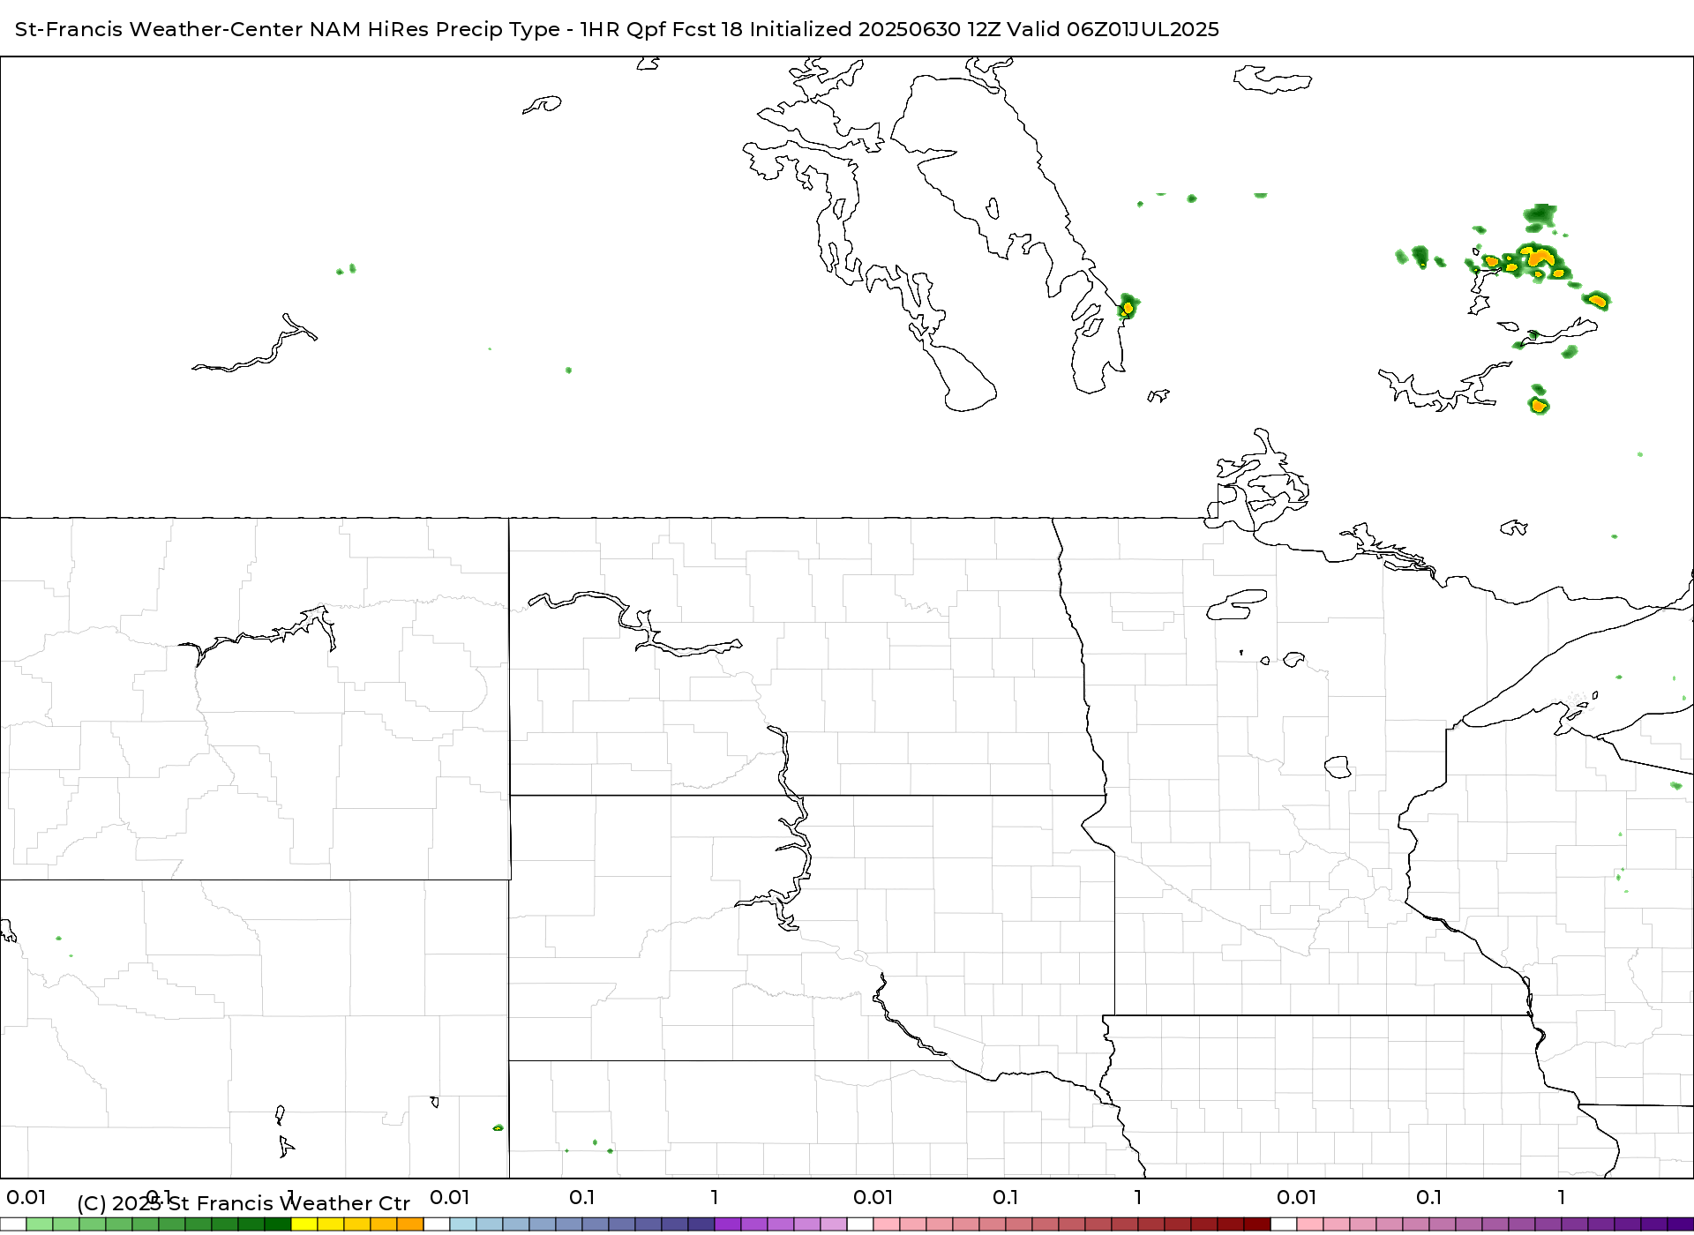This screenshot has height=1235, width=1694.
Task: Select the lightest green swatch in the rain scale
Action: click(40, 1224)
